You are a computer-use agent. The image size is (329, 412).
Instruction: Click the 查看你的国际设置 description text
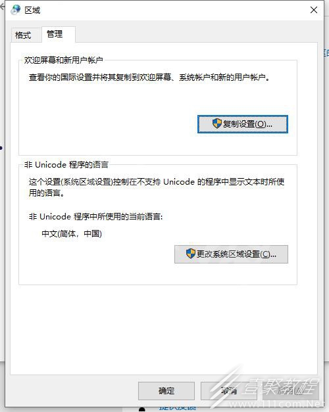pos(149,78)
